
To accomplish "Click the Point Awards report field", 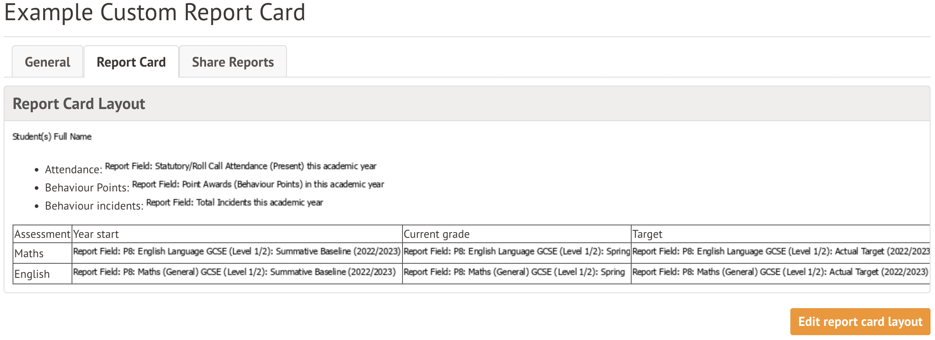I will 258,184.
